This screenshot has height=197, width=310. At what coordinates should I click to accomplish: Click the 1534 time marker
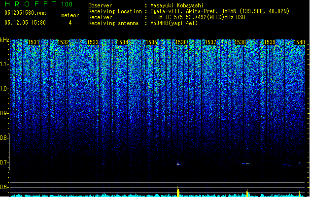pyautogui.click(x=122, y=42)
